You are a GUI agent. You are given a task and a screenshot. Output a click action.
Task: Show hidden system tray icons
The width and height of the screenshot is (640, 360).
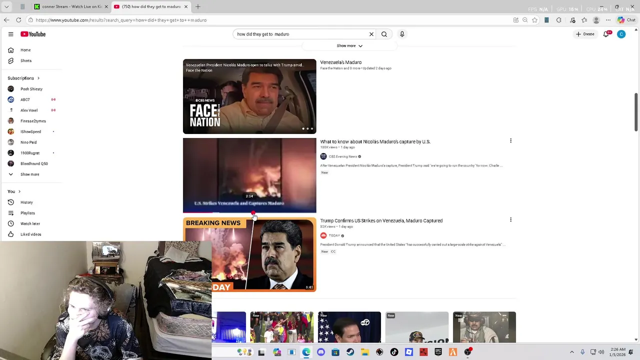[572, 352]
